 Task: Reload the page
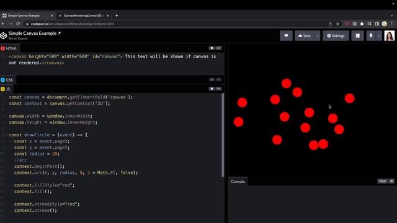tap(18, 24)
